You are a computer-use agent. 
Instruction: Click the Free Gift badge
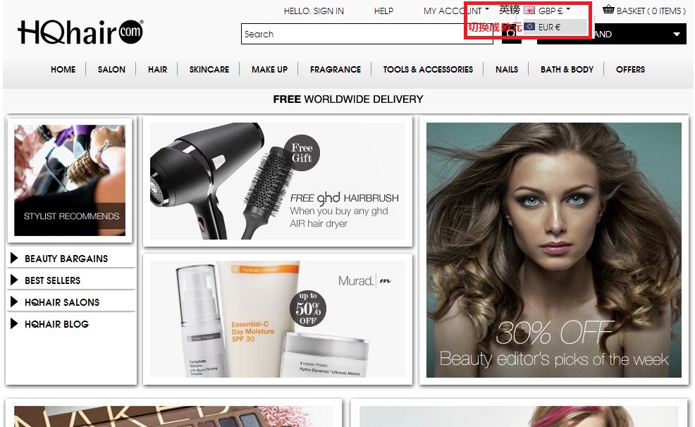pos(302,152)
